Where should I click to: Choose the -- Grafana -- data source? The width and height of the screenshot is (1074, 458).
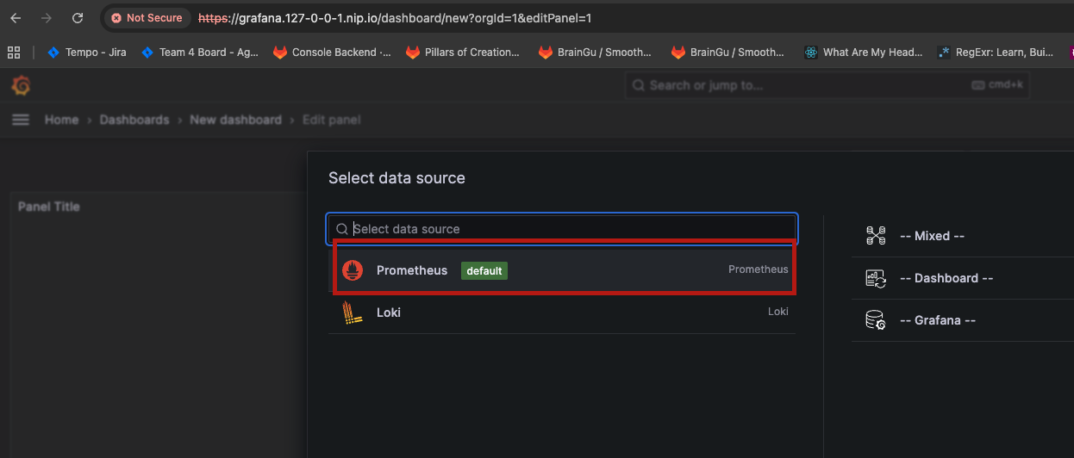coord(963,320)
